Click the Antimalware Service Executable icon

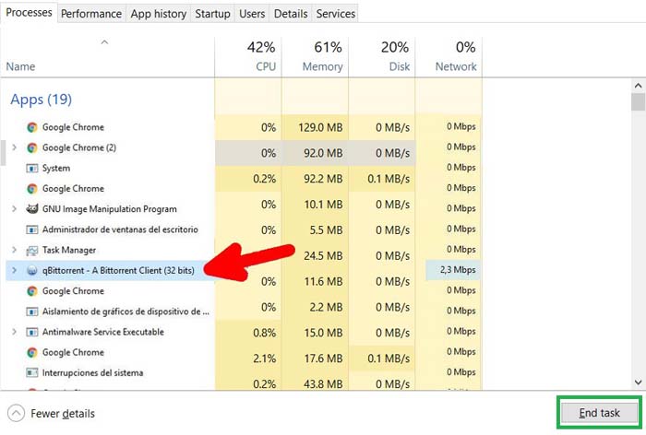(x=32, y=332)
